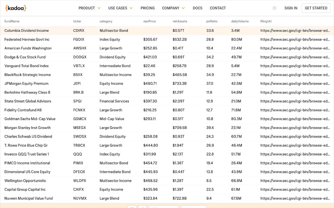Click ticker AWSHX

(80, 48)
